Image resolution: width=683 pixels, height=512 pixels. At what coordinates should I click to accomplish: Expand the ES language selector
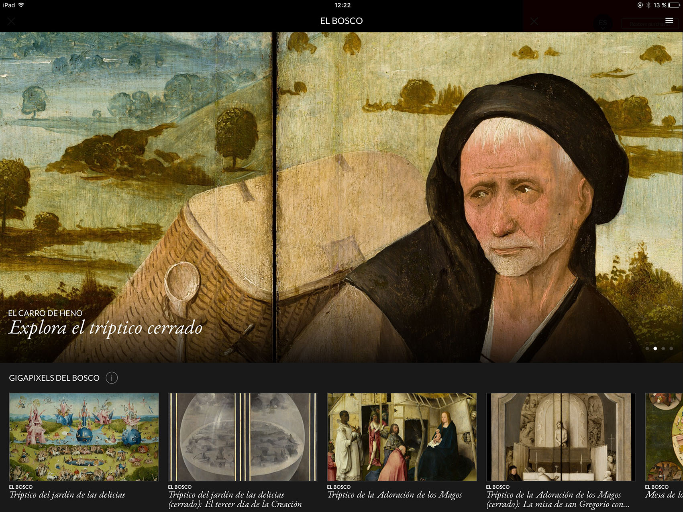tap(603, 23)
